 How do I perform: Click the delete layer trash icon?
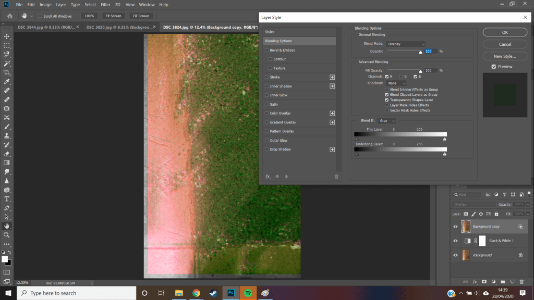[x=522, y=281]
